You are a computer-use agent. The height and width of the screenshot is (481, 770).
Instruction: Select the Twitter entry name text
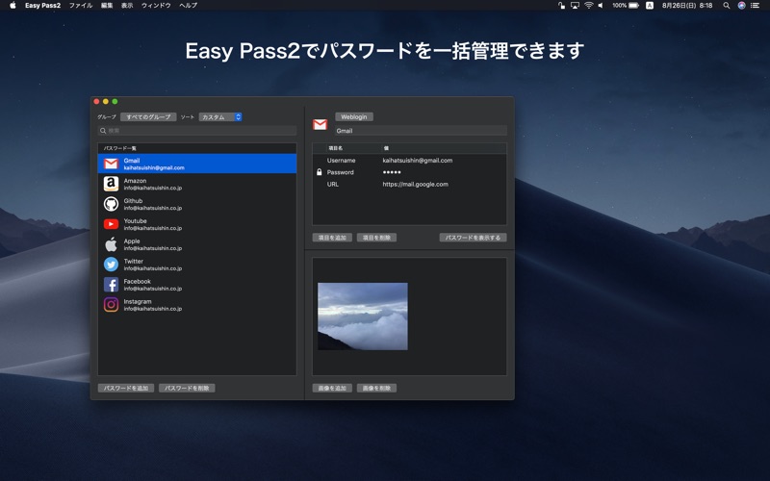[134, 261]
